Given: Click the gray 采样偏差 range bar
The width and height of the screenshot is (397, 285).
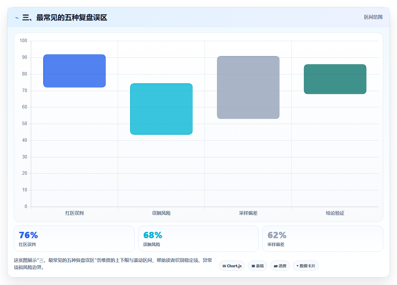Looking at the screenshot, I should 248,87.
